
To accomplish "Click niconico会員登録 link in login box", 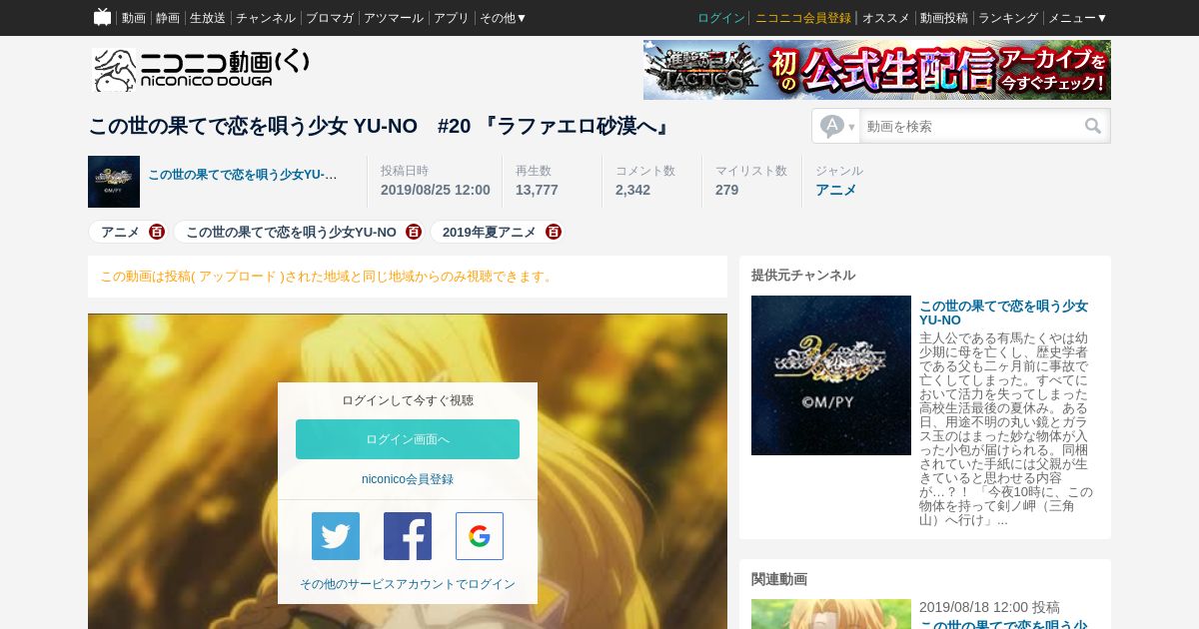I will click(408, 479).
